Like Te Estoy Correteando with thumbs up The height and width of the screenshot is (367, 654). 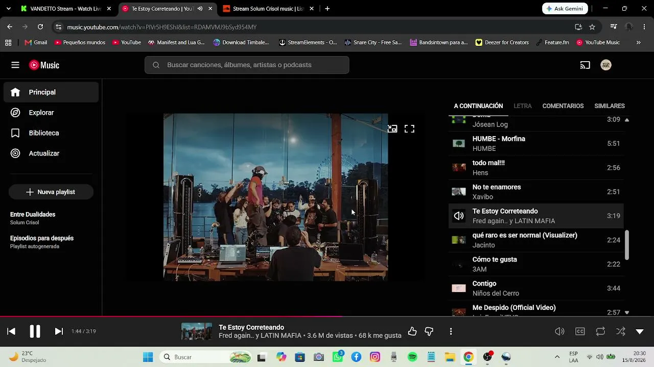coord(412,331)
